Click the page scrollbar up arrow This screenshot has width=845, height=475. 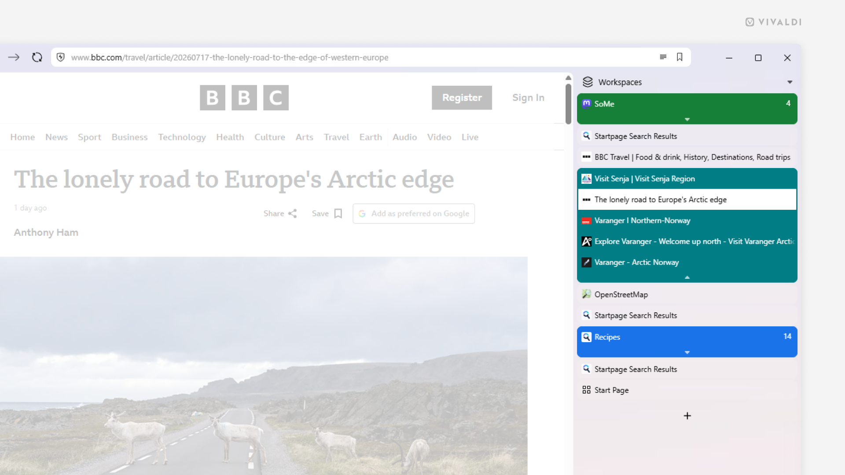(x=568, y=78)
